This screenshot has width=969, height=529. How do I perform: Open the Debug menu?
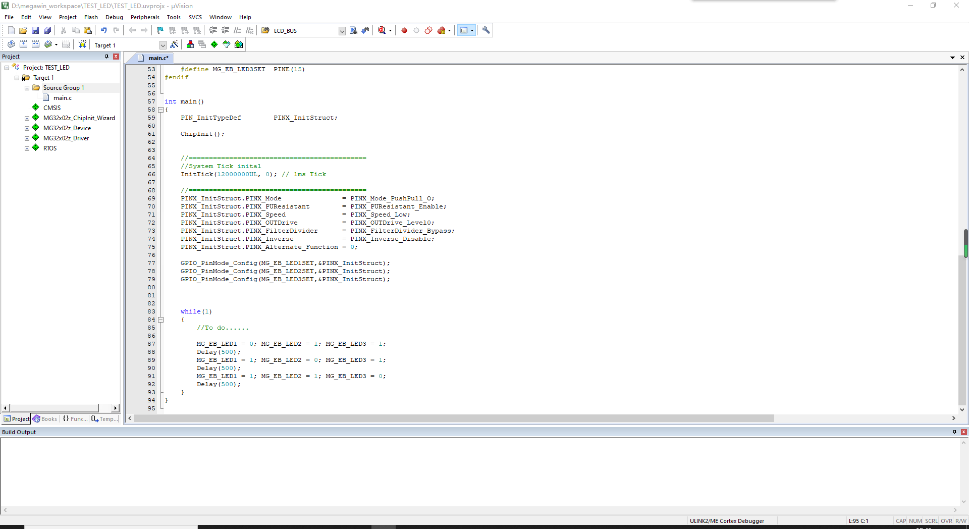pos(114,17)
